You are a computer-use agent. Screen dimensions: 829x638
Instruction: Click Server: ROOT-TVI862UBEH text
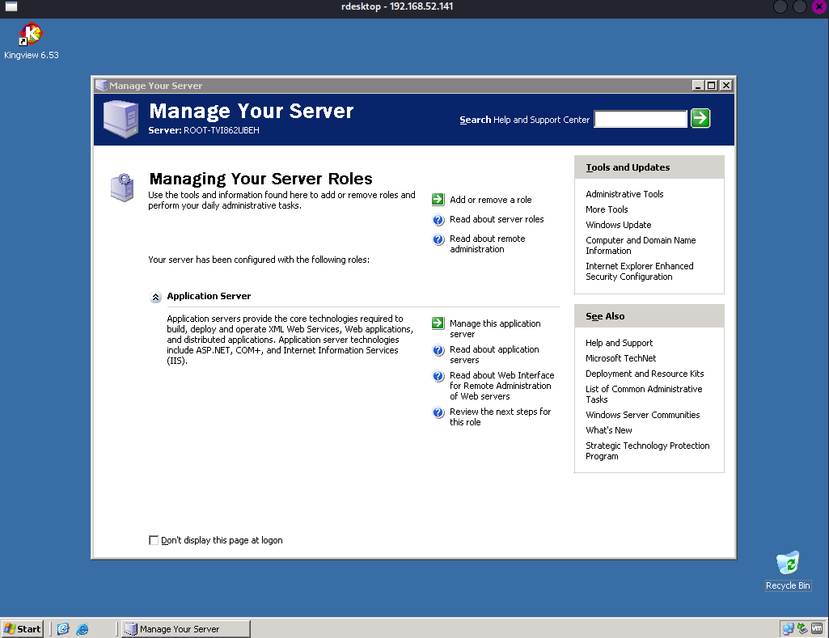[204, 130]
